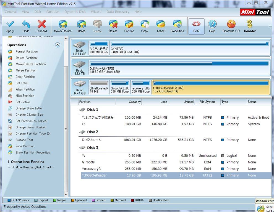Select pending Move/Resize operation entry
The height and width of the screenshot is (212, 274).
point(33,167)
